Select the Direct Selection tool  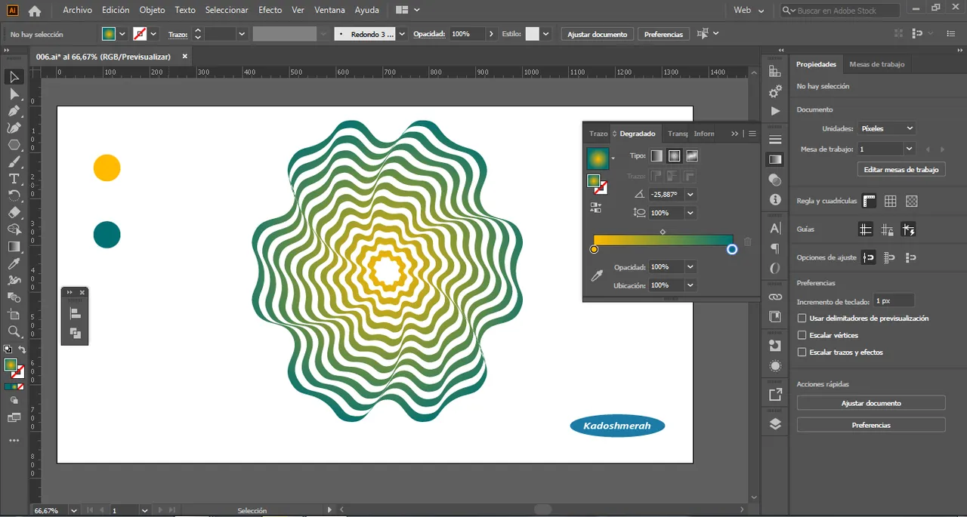click(14, 94)
